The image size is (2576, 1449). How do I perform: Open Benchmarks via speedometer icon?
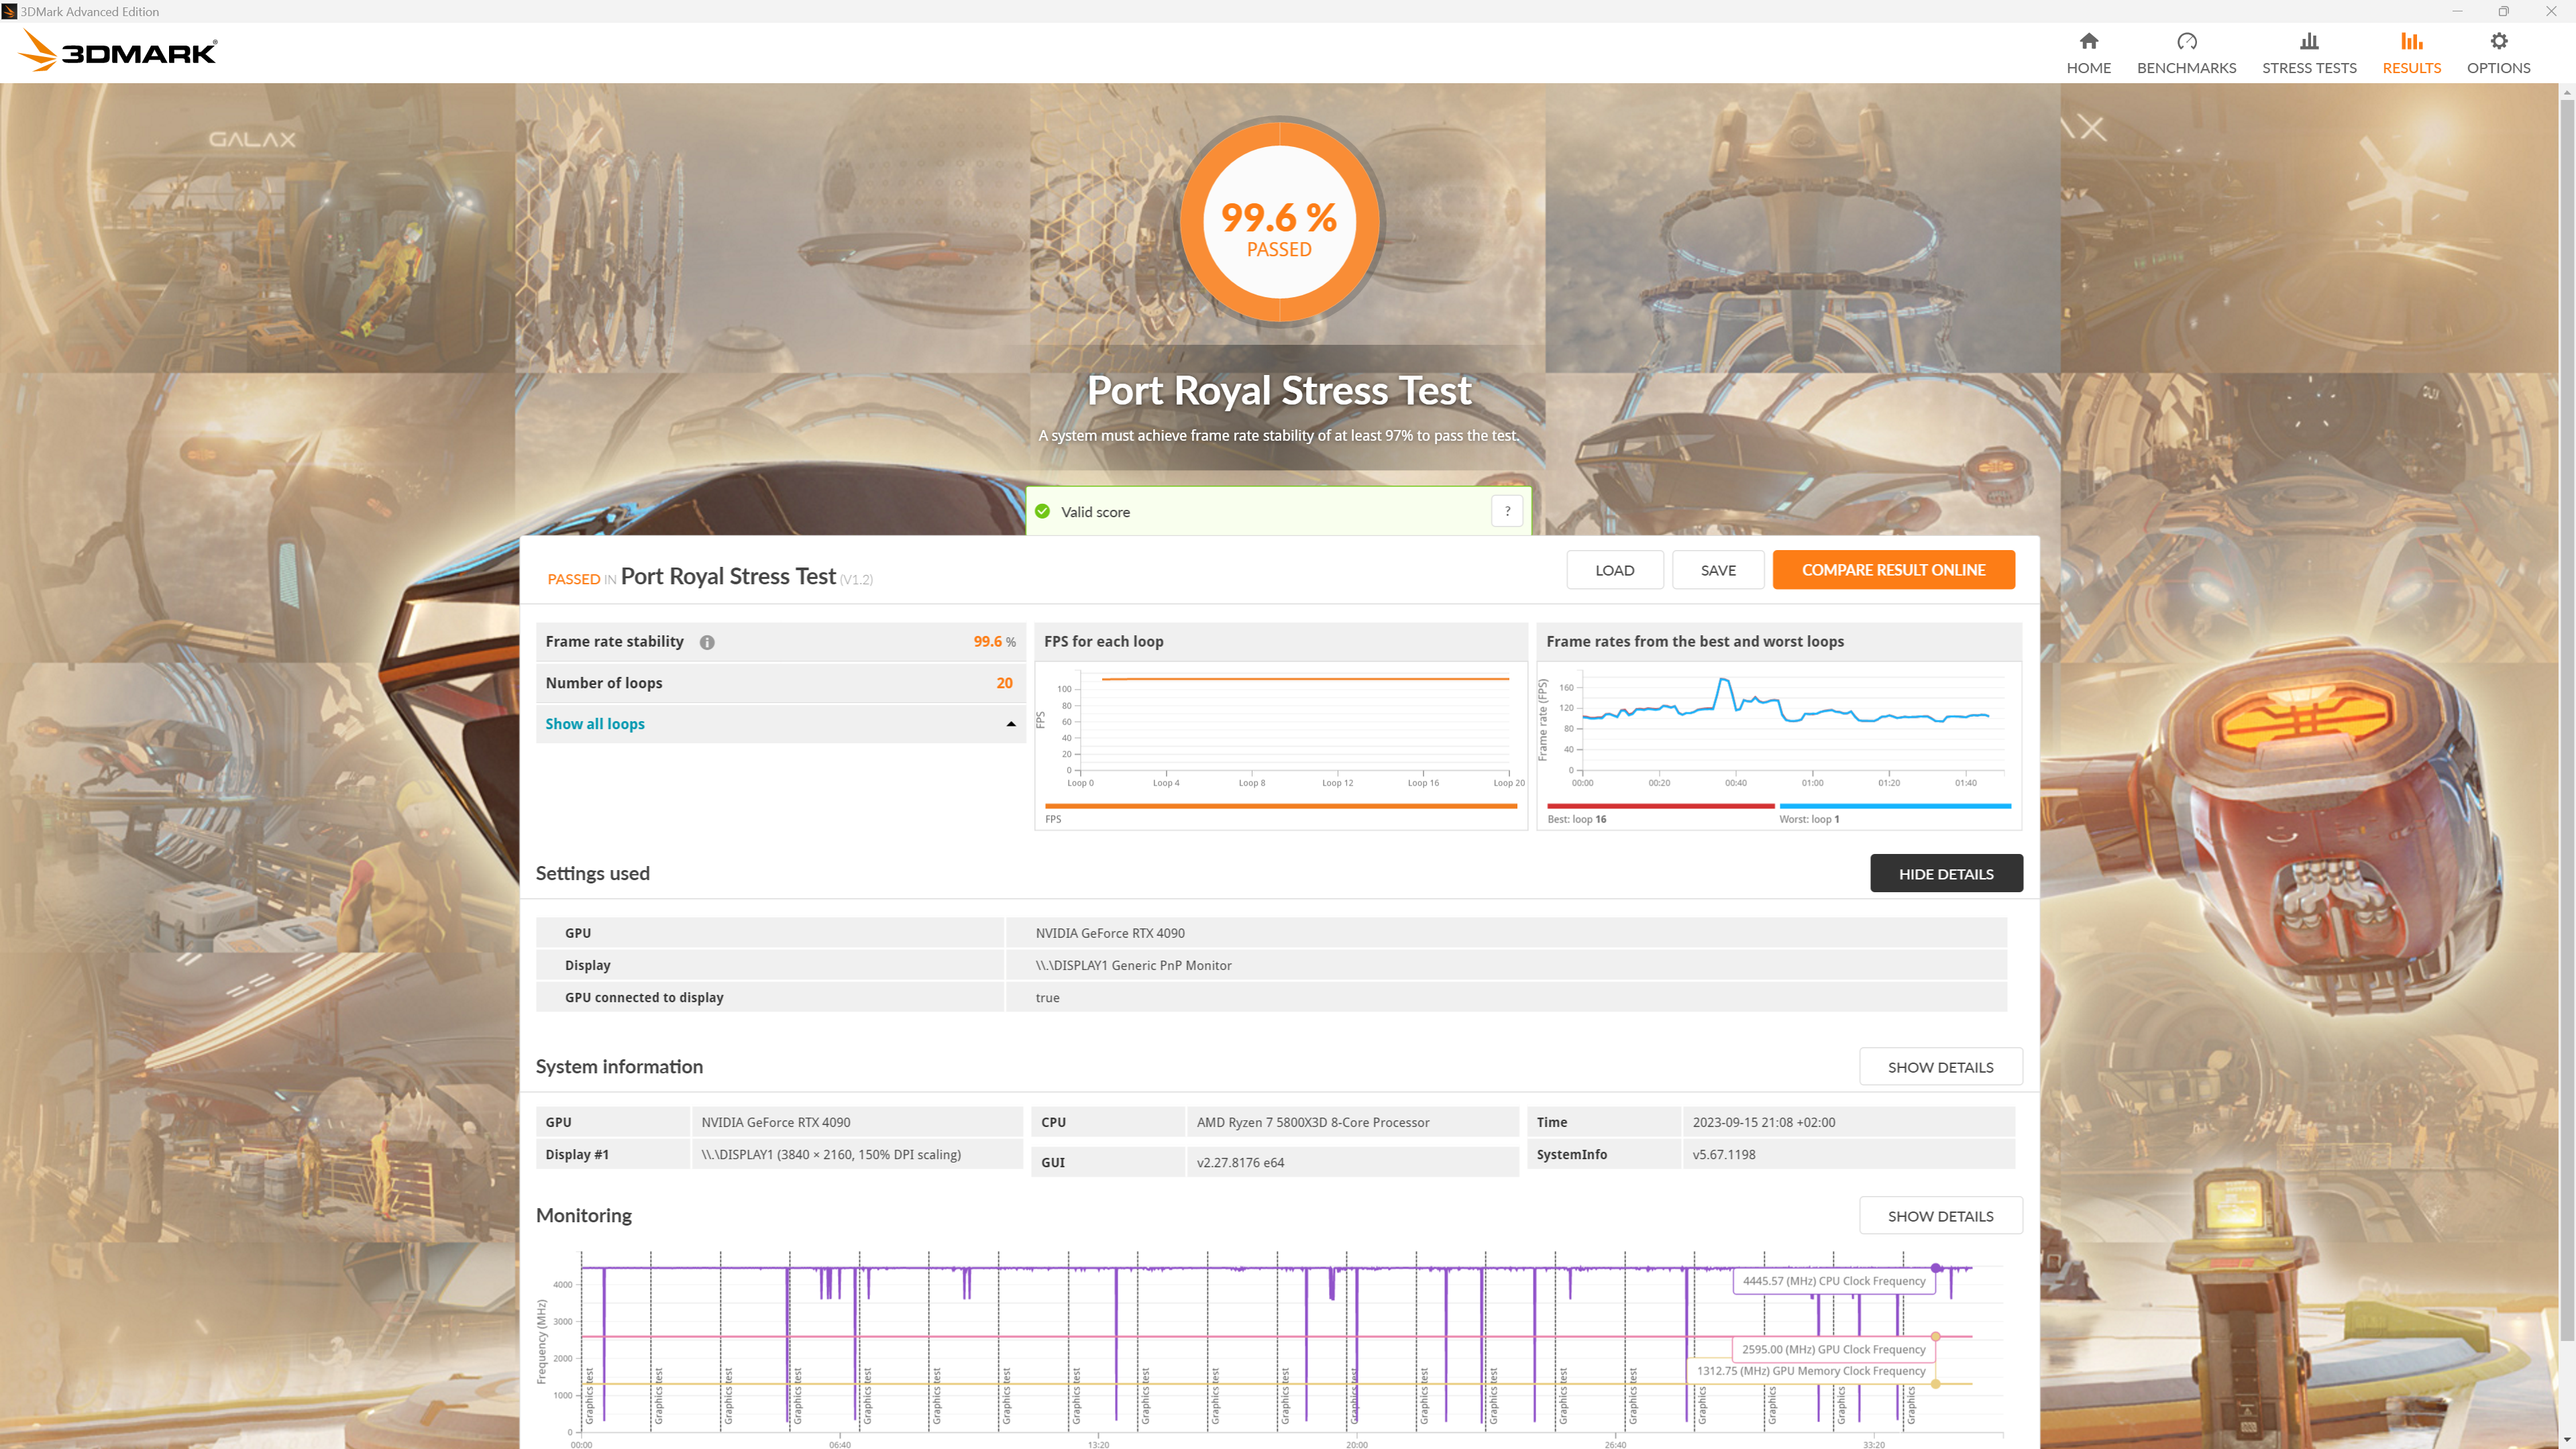(x=2186, y=41)
